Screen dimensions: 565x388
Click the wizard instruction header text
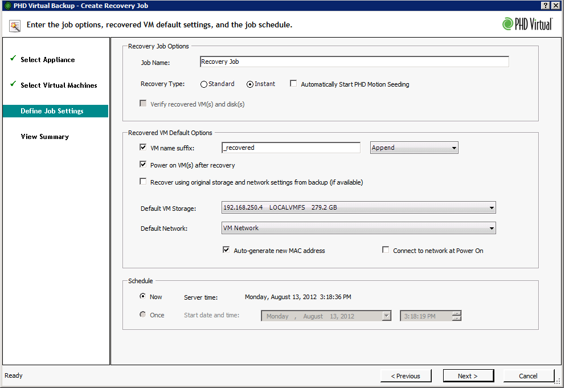pos(159,24)
